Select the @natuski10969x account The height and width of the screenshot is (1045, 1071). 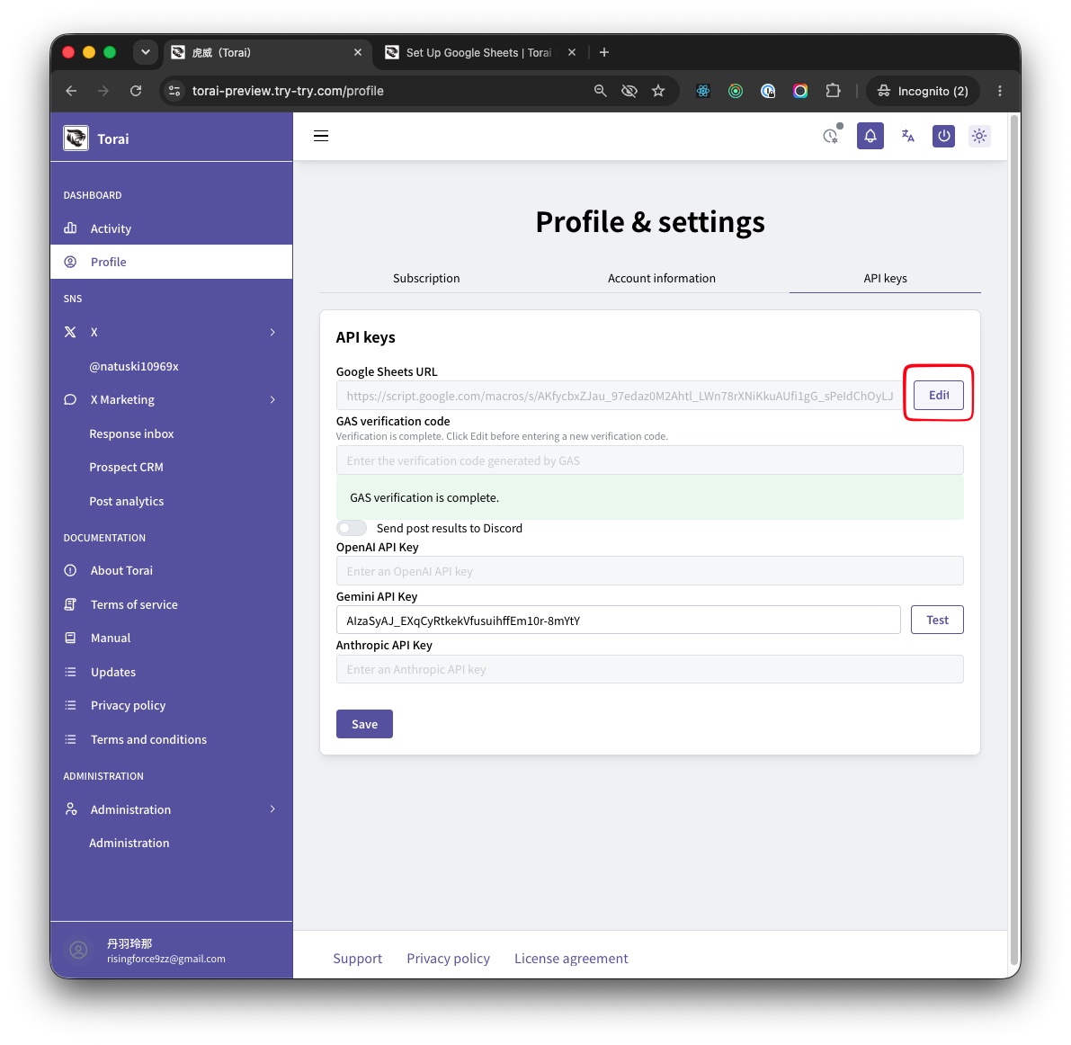click(x=134, y=366)
